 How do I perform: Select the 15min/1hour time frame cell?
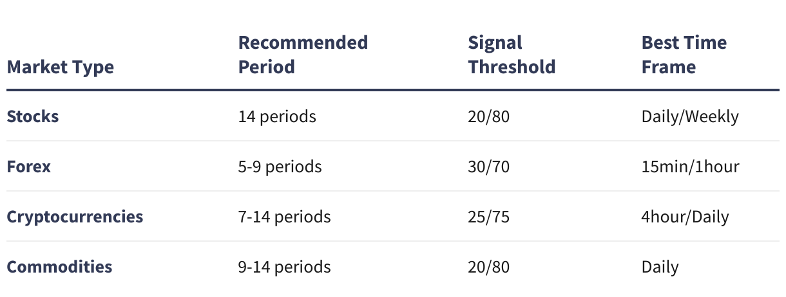click(691, 166)
